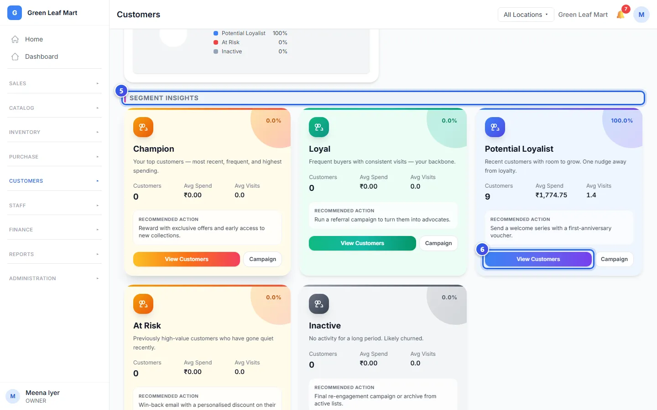Viewport: 657px width, 410px height.
Task: Click the Loyal card 0.0% share badge
Action: pos(449,121)
